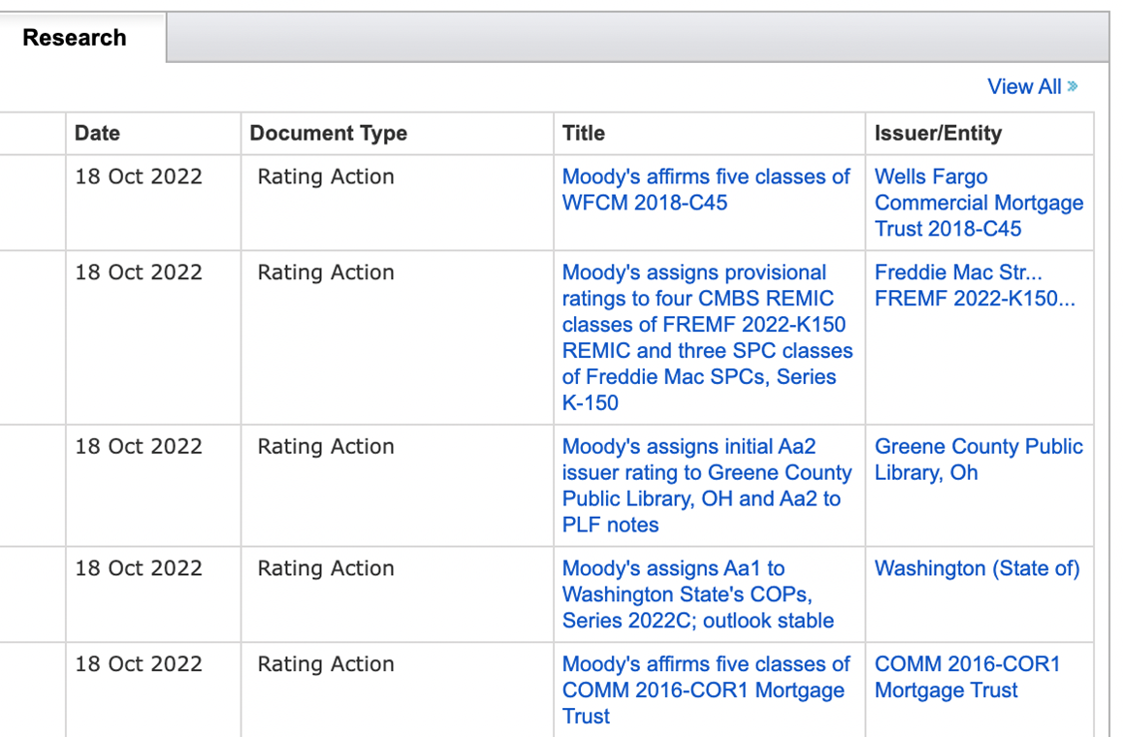Open the COMM 2016-COR1 Mortgage Trust affirmation article
Image resolution: width=1123 pixels, height=737 pixels.
tap(705, 690)
